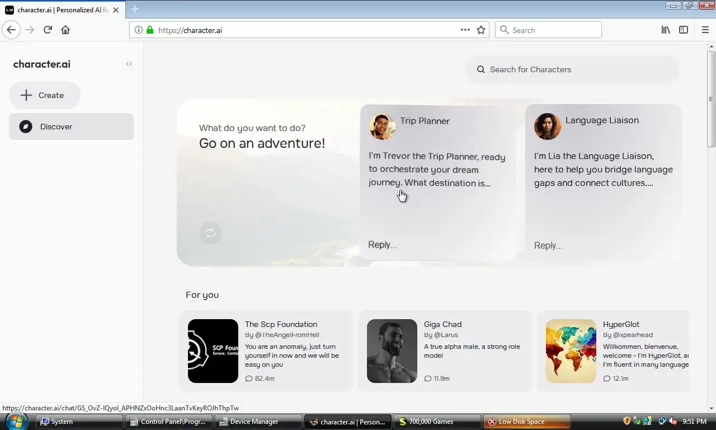The image size is (716, 430).
Task: Click the Go on an adventure! text
Action: (x=262, y=143)
